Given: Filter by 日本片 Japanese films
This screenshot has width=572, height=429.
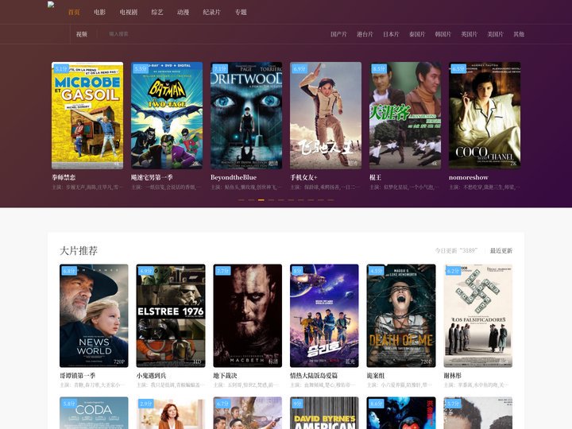Looking at the screenshot, I should click(x=391, y=34).
